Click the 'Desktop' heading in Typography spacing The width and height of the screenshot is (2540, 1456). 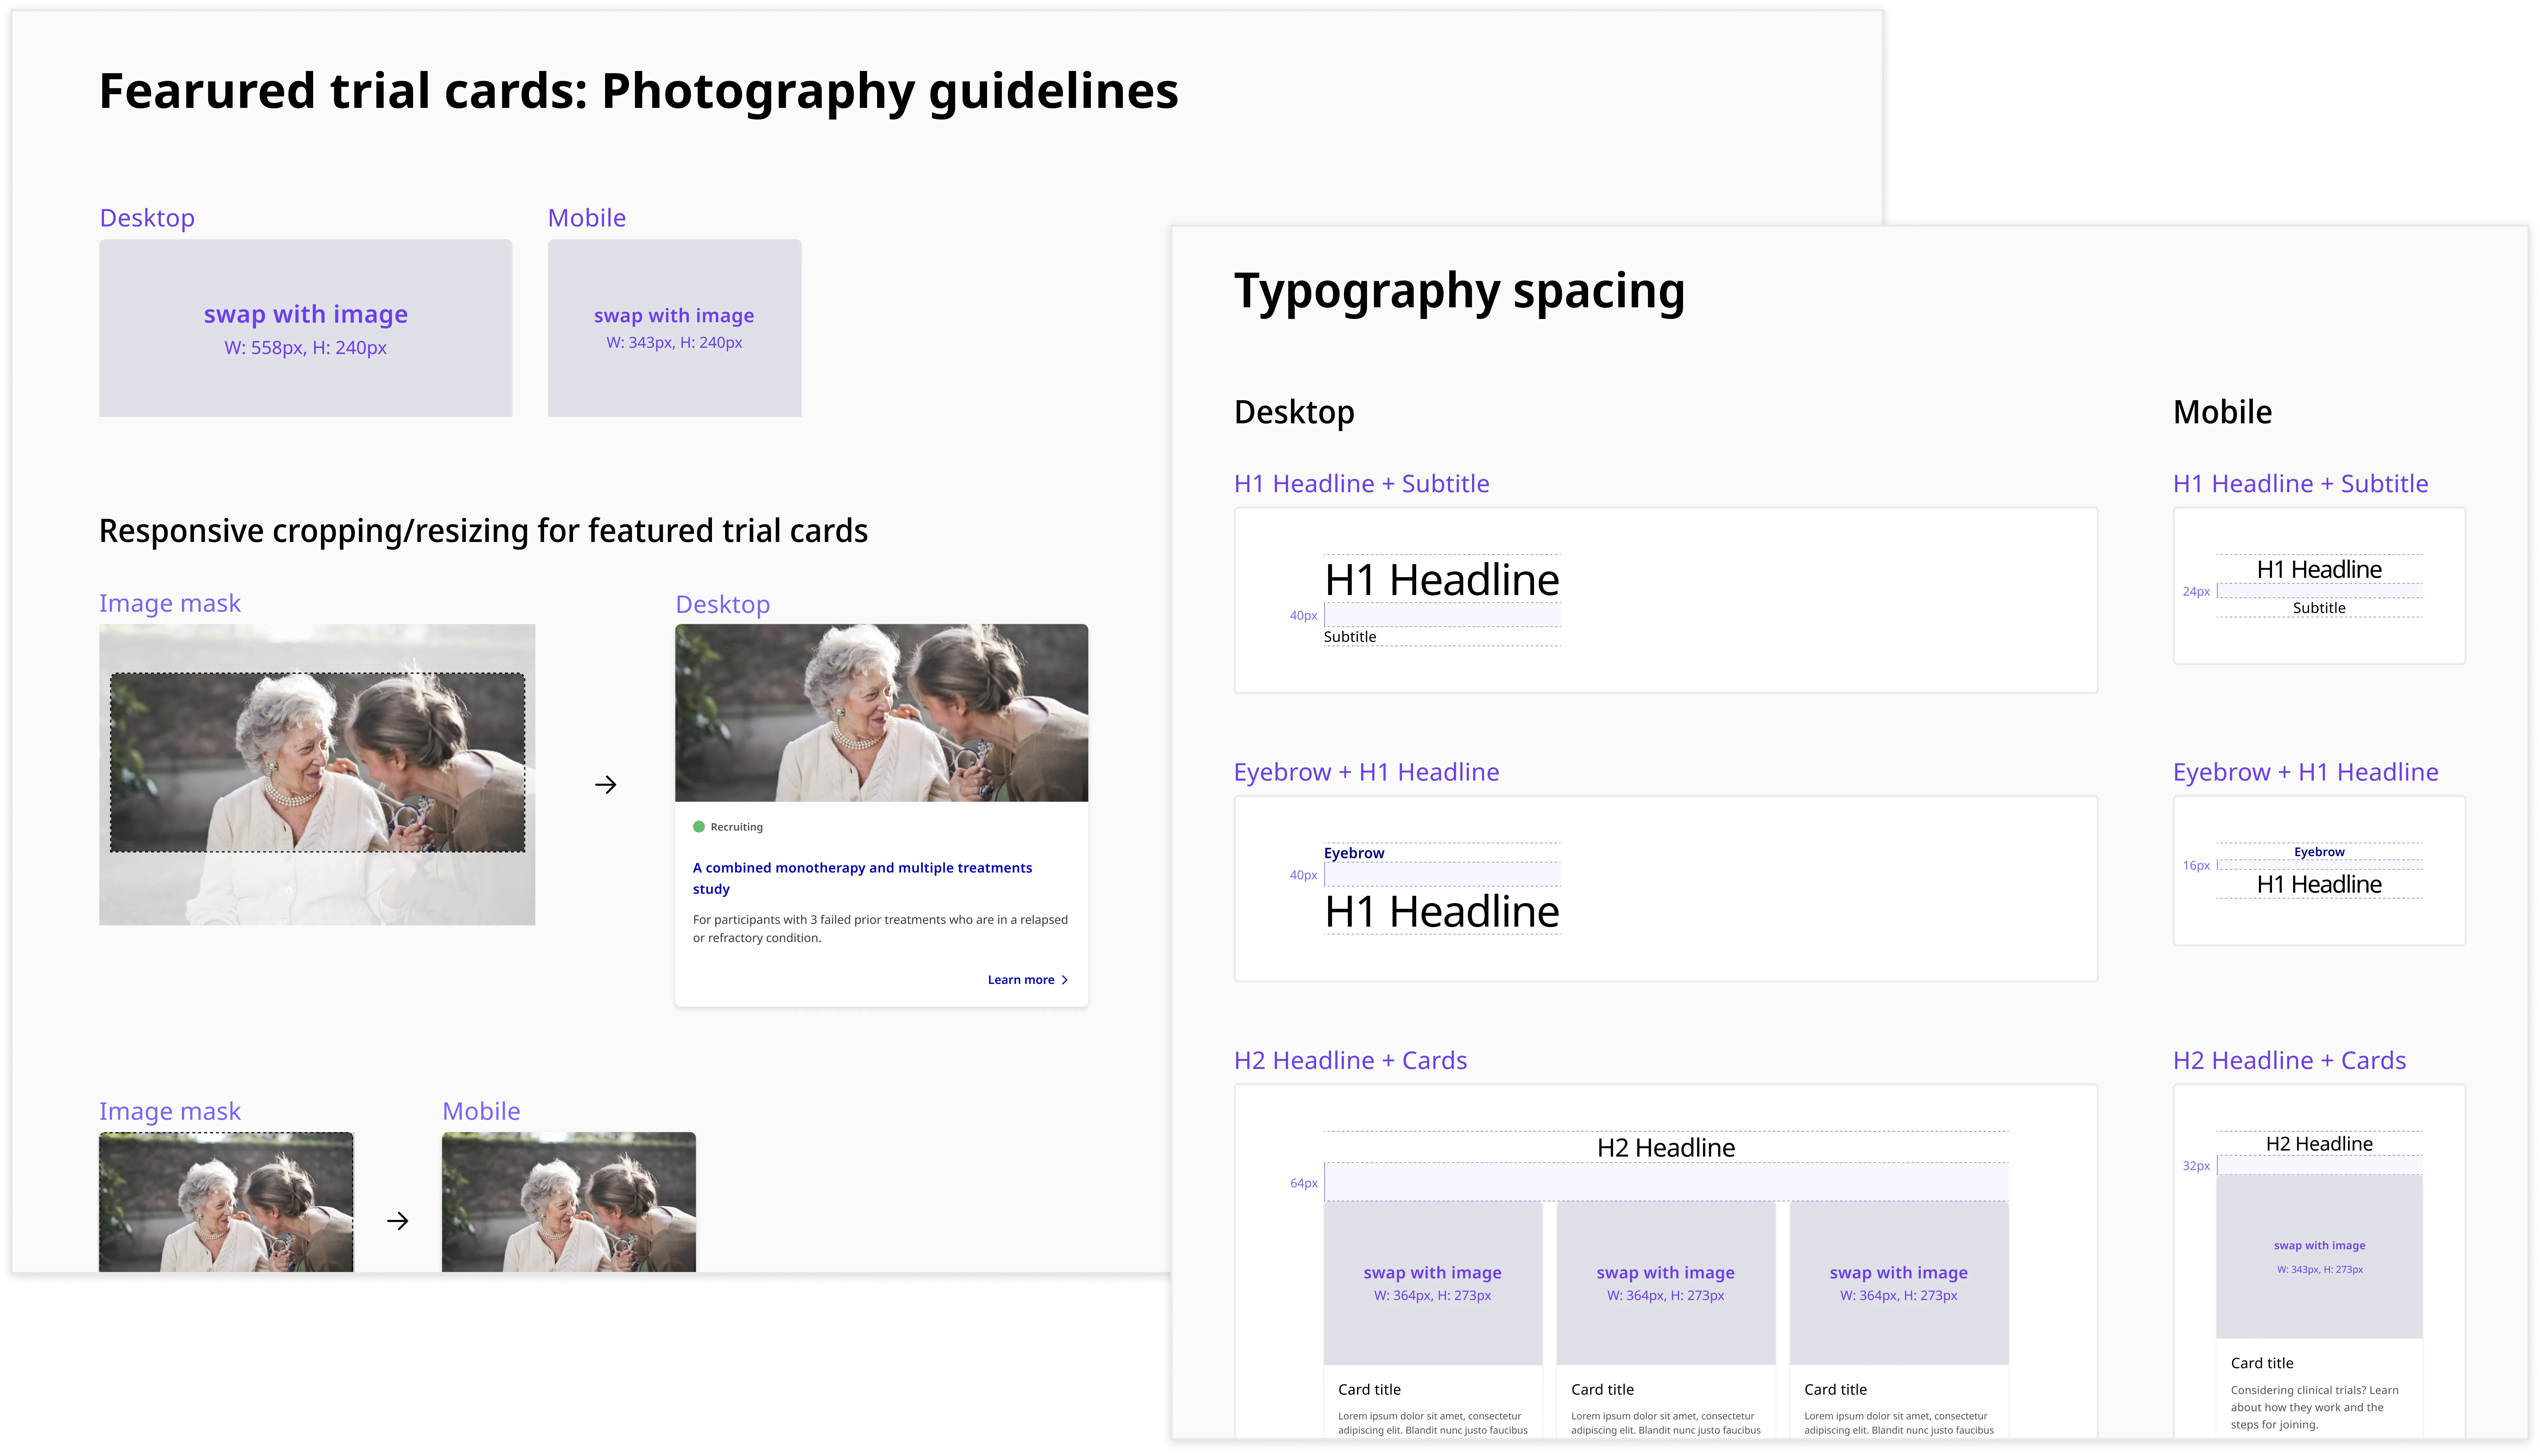(x=1294, y=412)
